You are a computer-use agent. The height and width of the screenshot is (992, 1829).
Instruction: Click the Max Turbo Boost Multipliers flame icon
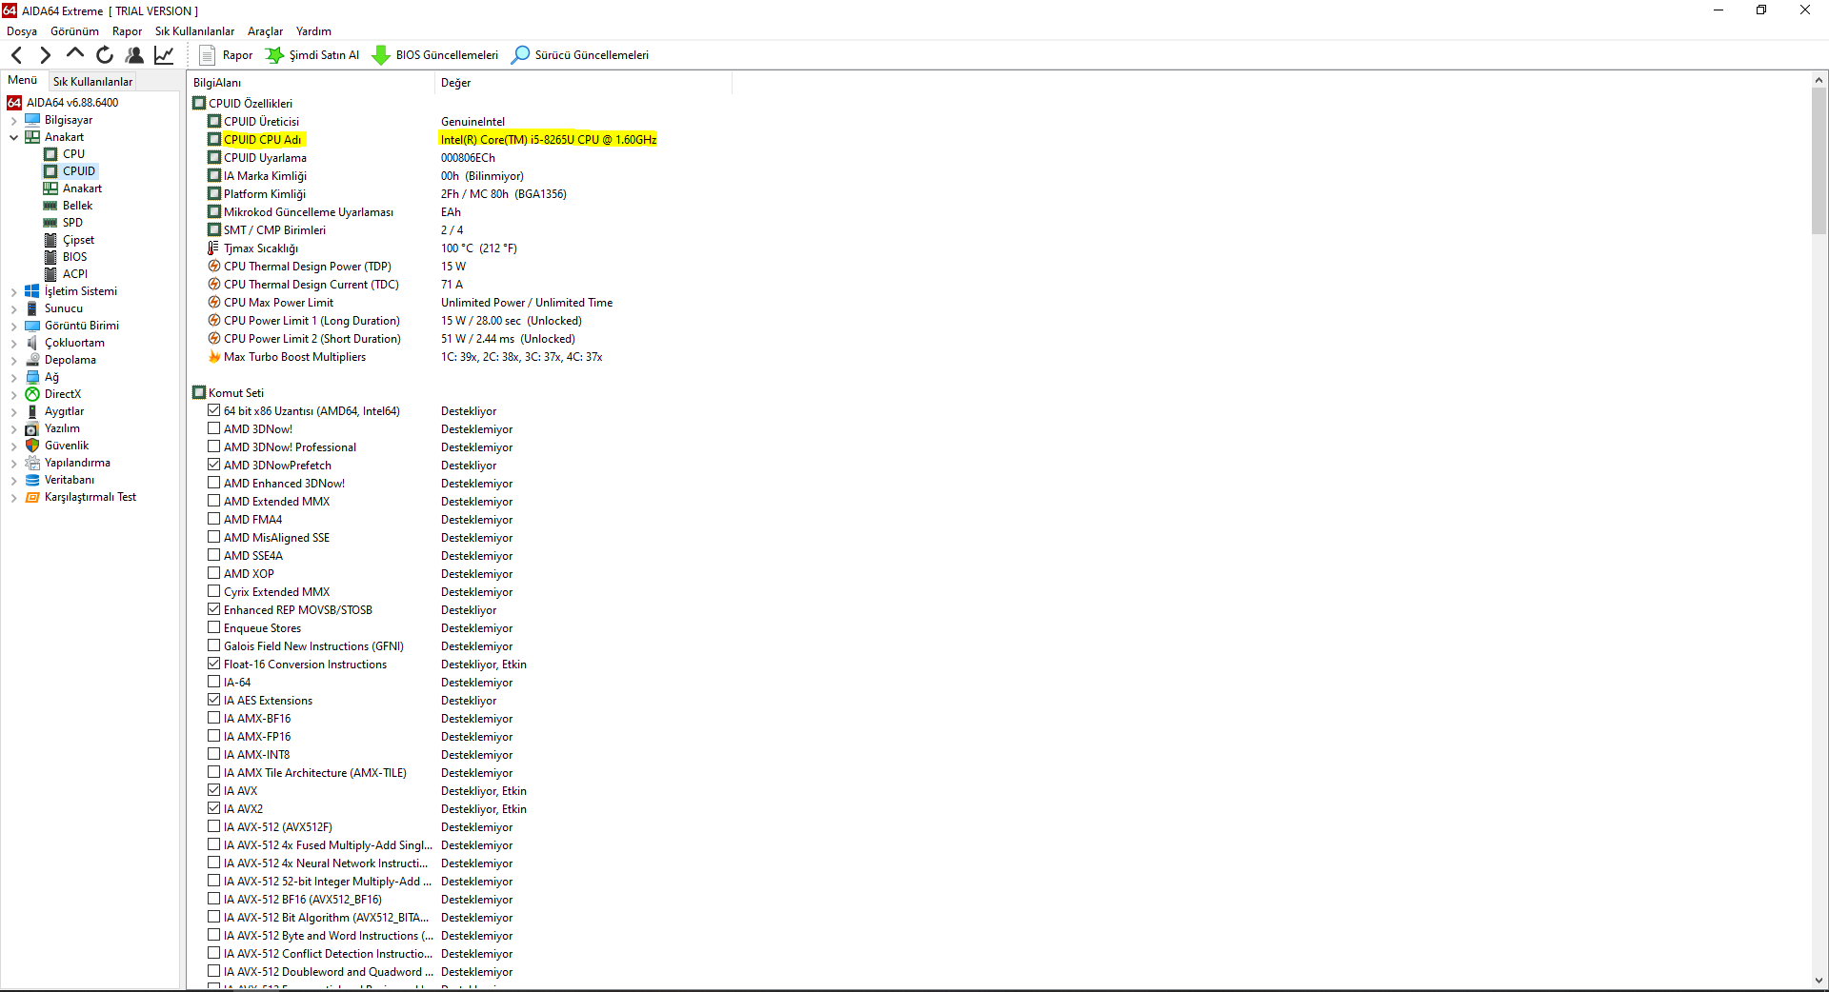click(x=214, y=357)
